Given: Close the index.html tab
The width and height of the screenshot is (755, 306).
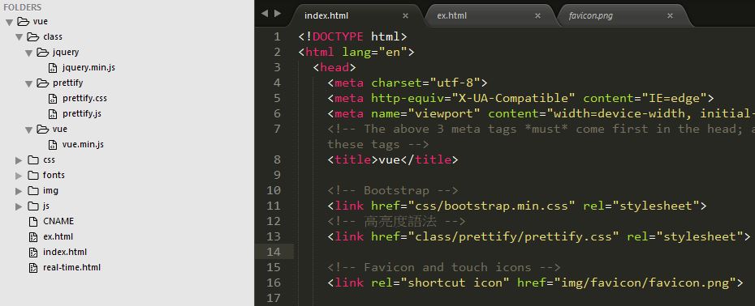Looking at the screenshot, I should (405, 16).
